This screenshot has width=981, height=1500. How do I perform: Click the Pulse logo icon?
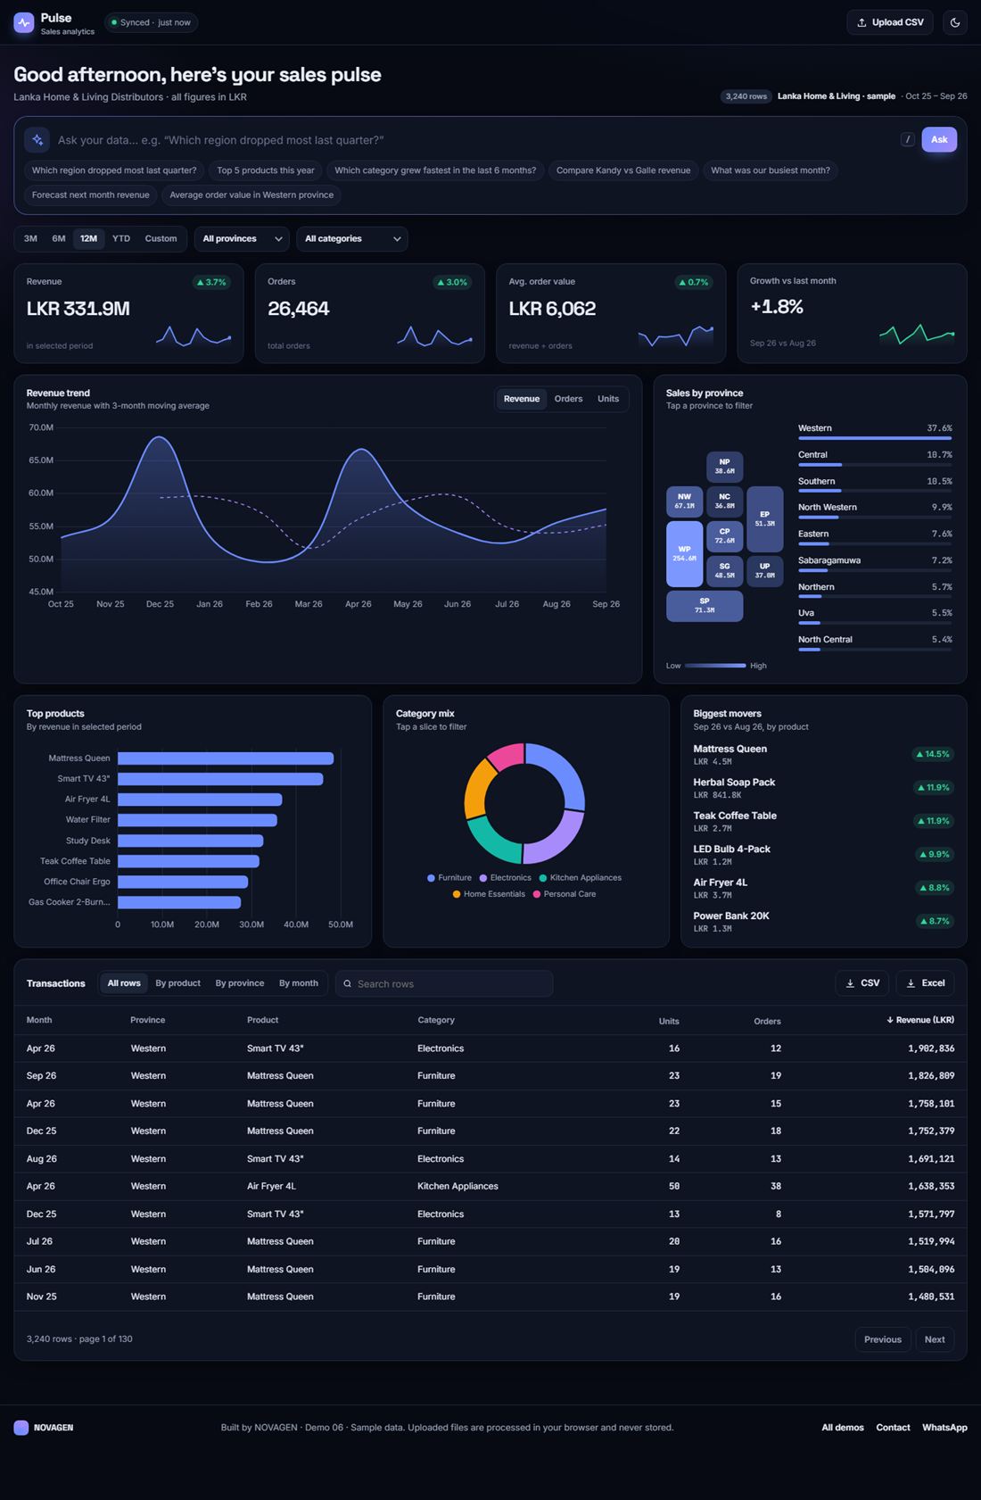[23, 22]
